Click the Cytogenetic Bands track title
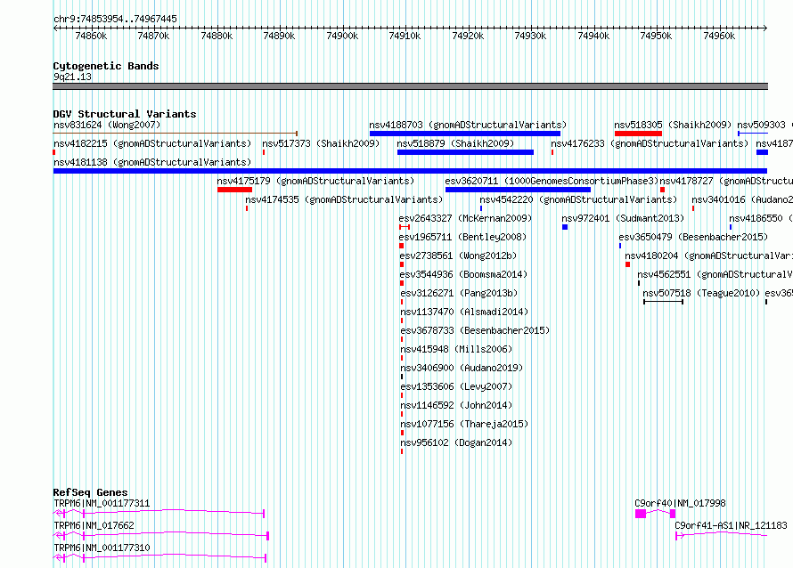Viewport: 793px width, 568px height. point(106,66)
